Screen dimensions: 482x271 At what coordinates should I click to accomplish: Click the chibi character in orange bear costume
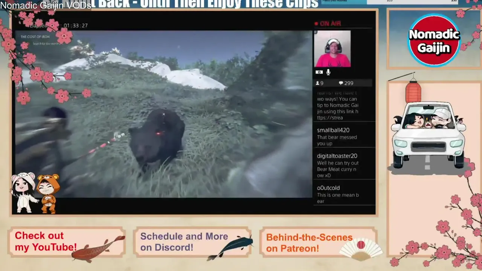48,193
